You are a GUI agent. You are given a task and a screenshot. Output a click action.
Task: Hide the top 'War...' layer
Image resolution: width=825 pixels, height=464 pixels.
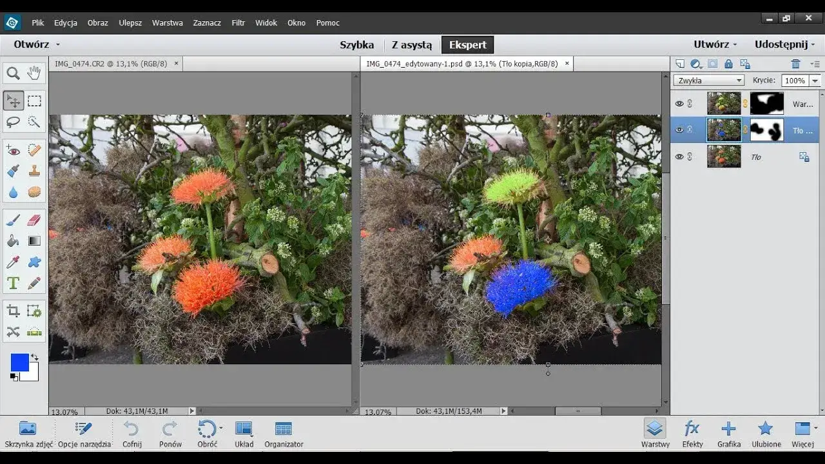pos(679,104)
